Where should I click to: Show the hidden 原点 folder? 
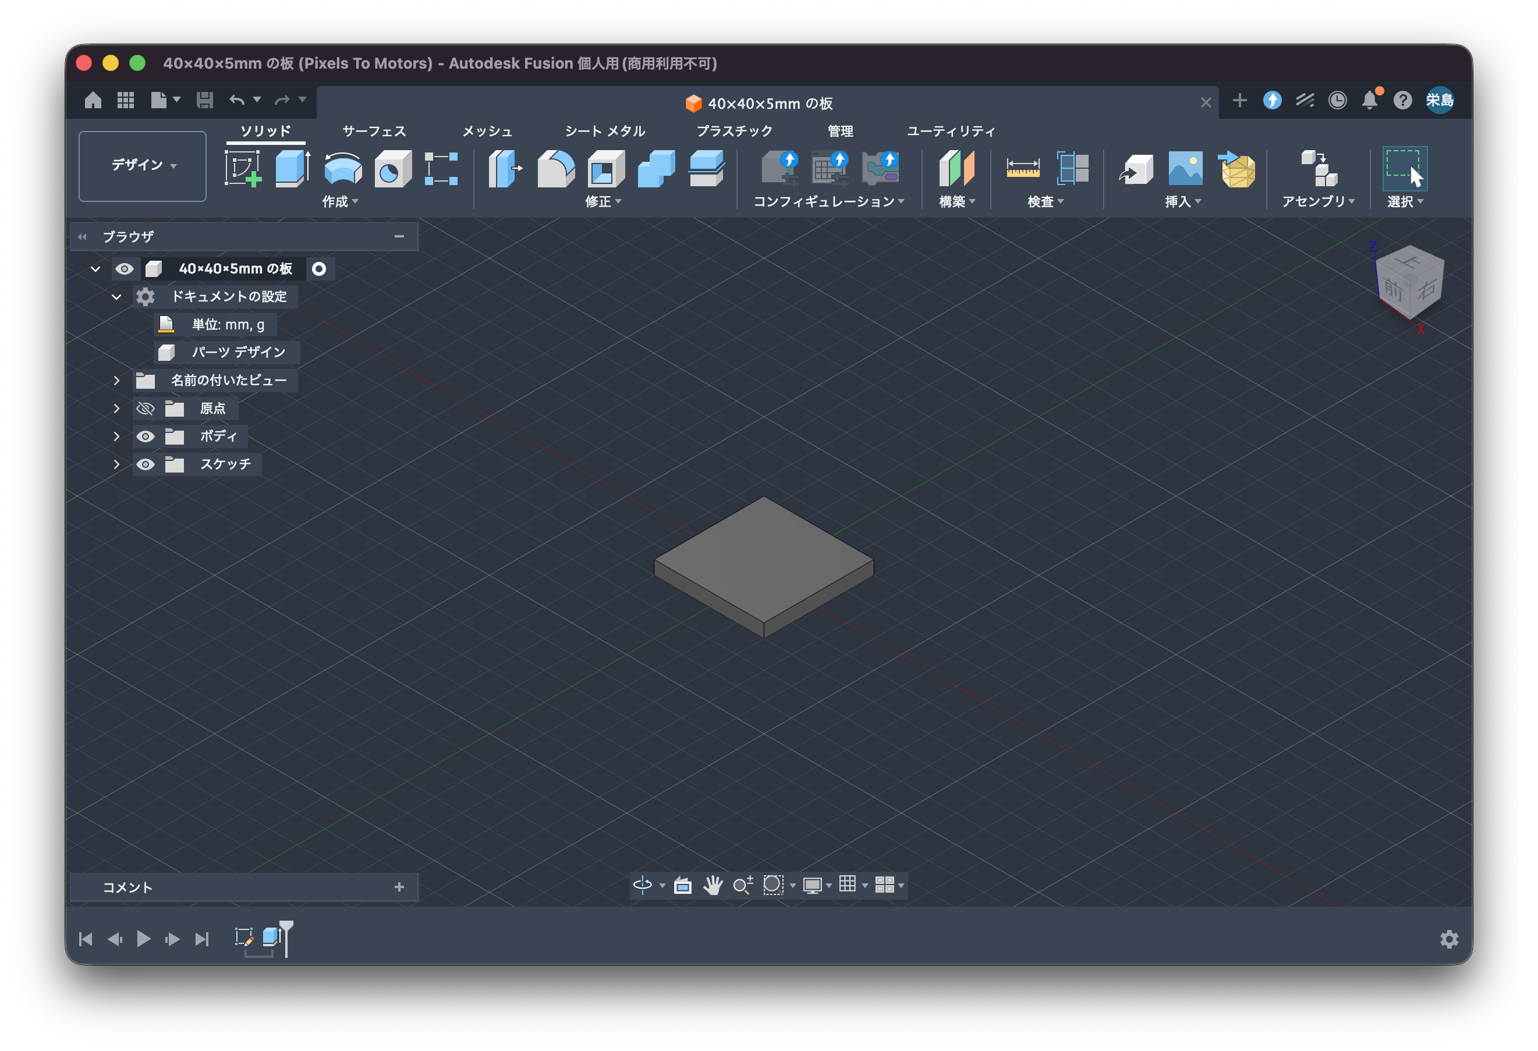click(146, 409)
